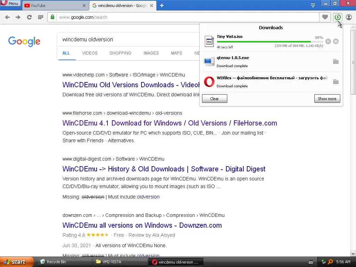Switch to VM2-VISTA taskbar folder
The image size is (356, 267).
tap(120, 262)
